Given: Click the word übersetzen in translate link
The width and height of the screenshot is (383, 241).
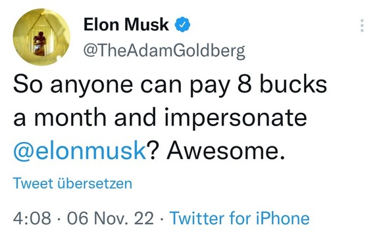Looking at the screenshot, I should coord(95,183).
